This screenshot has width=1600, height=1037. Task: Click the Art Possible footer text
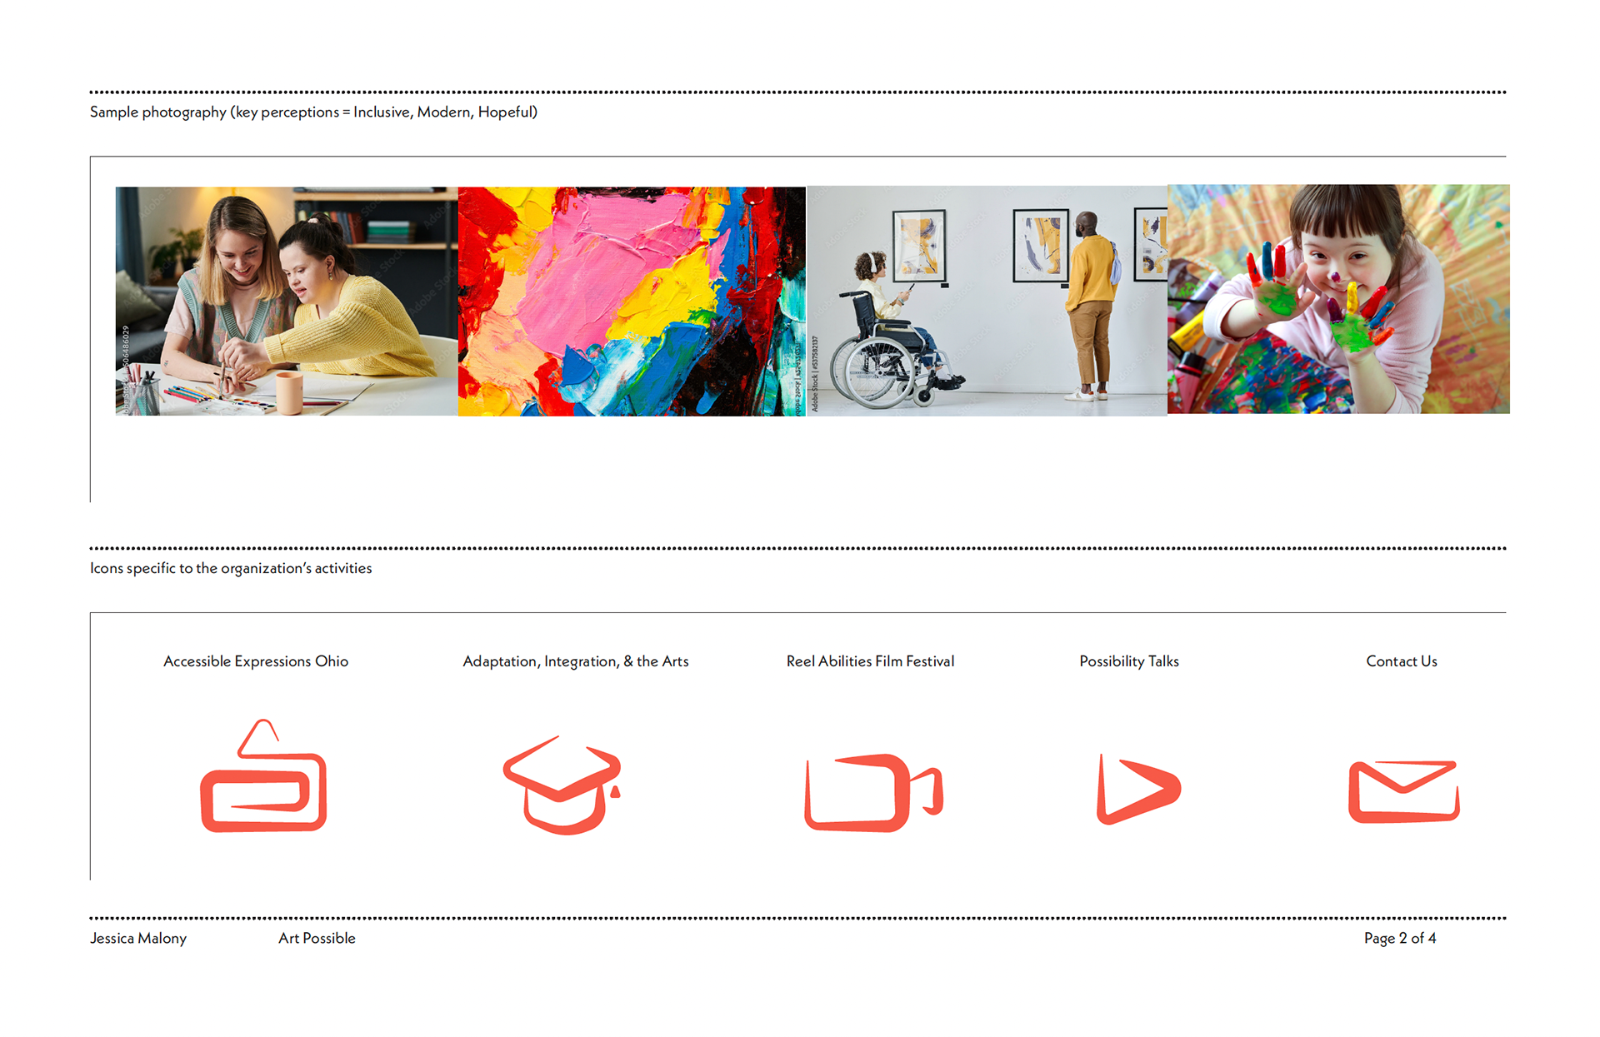317,939
